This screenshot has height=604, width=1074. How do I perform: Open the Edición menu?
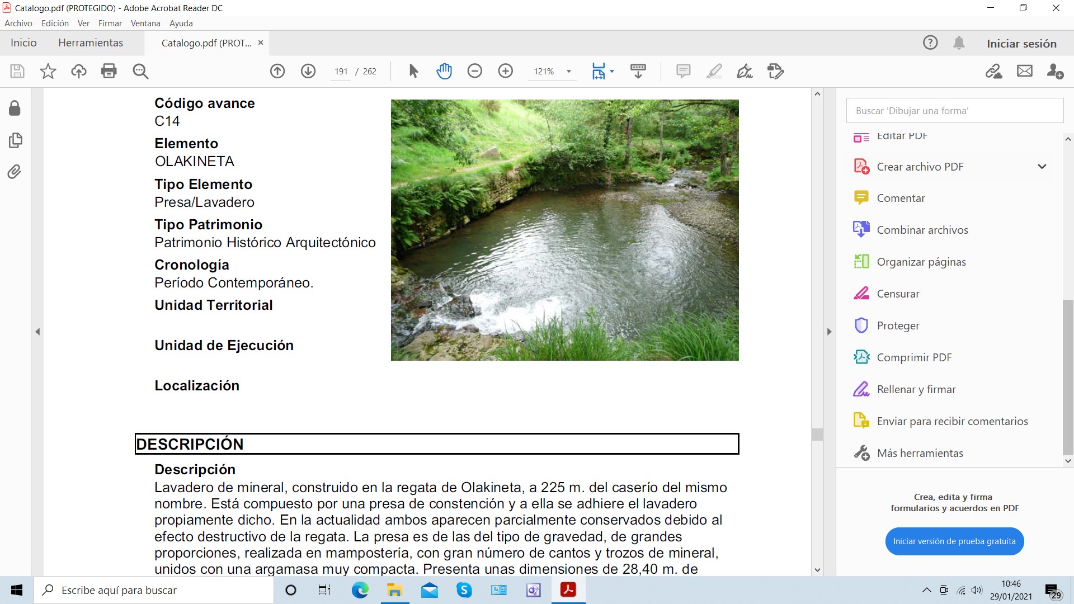(x=55, y=23)
